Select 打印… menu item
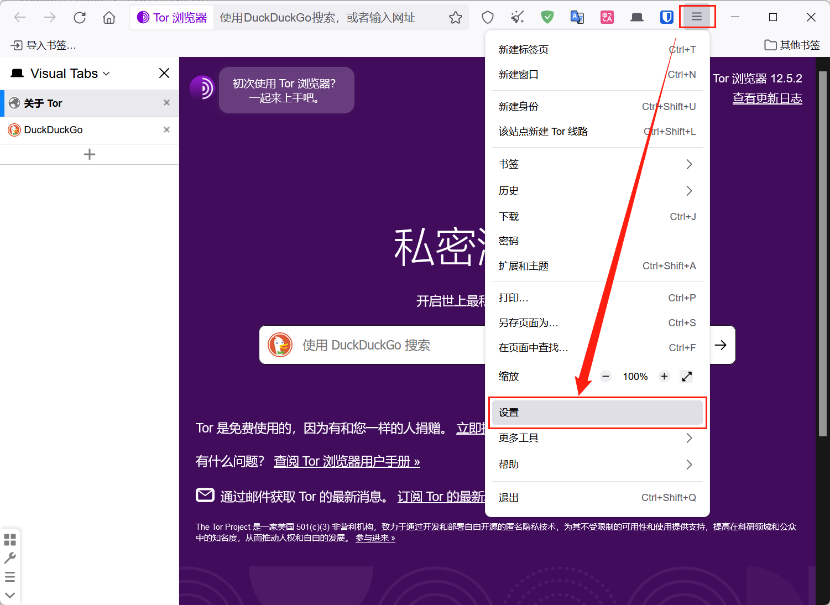The width and height of the screenshot is (830, 605). pos(597,298)
